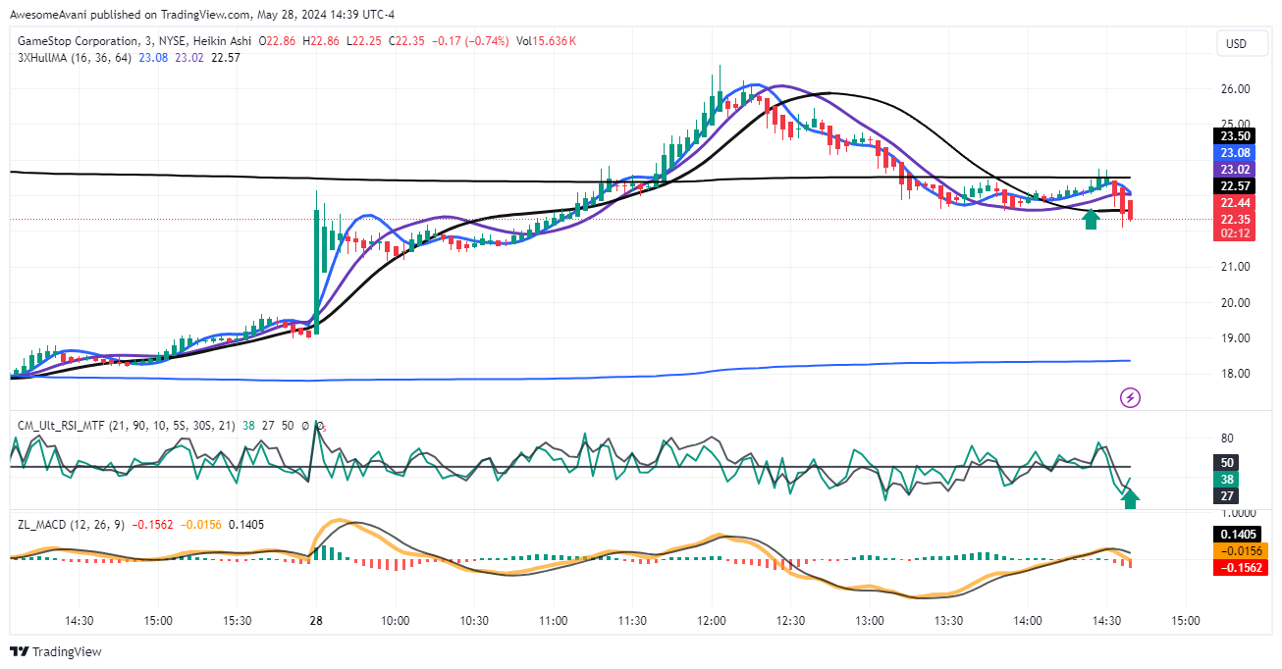Click the 19.00 price axis label
This screenshot has width=1282, height=669.
1235,338
